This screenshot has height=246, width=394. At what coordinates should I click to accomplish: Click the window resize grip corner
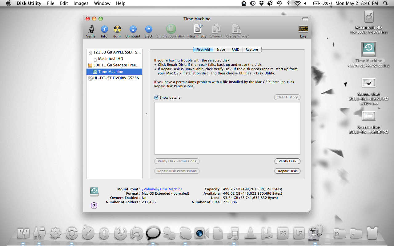click(x=308, y=210)
